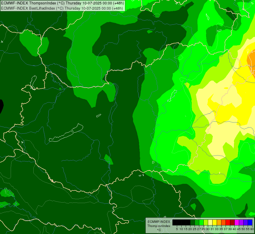Click legend scale value 55
The width and height of the screenshot is (255, 234).
(x=248, y=229)
